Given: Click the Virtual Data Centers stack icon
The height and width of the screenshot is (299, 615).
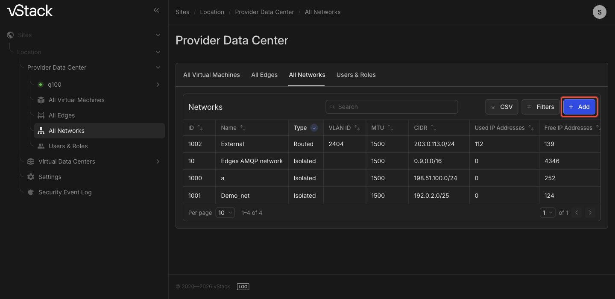Looking at the screenshot, I should tap(31, 161).
